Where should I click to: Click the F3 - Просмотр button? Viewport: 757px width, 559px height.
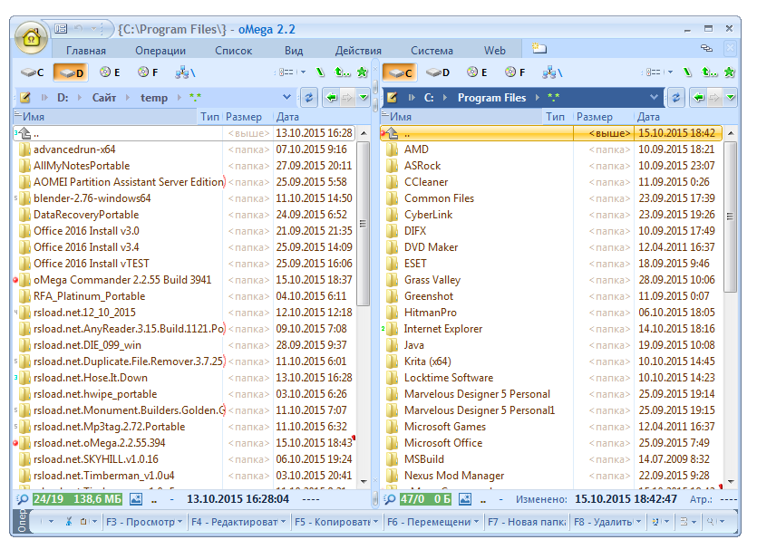pos(140,522)
